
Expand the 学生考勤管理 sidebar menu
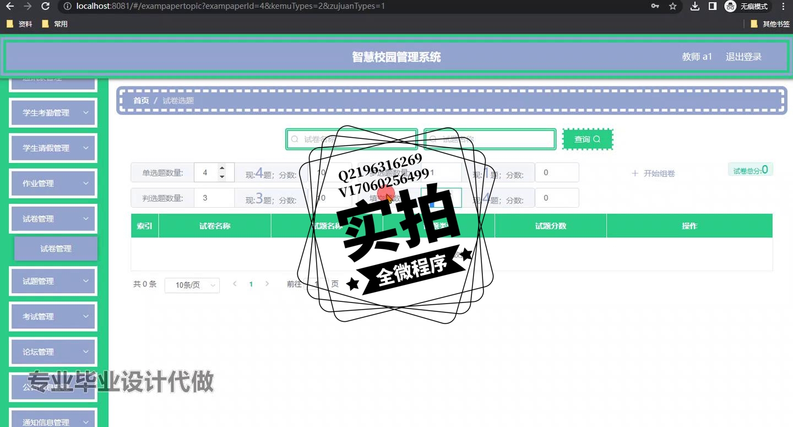pyautogui.click(x=53, y=113)
